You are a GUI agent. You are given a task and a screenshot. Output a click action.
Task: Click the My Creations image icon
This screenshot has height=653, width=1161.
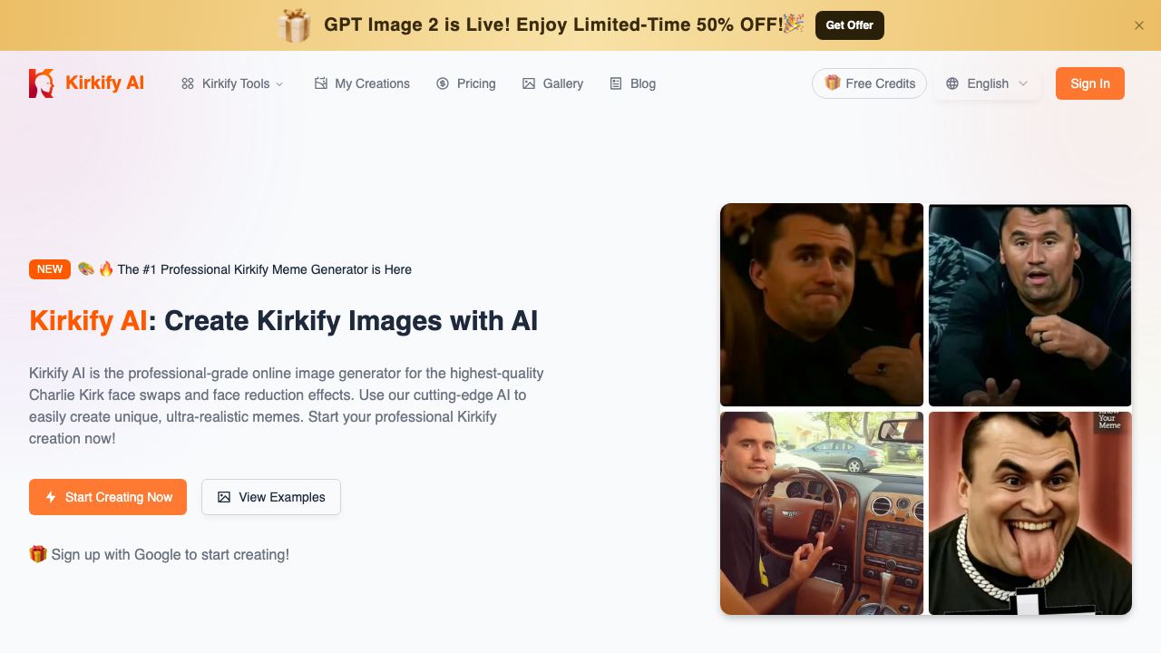(x=320, y=83)
